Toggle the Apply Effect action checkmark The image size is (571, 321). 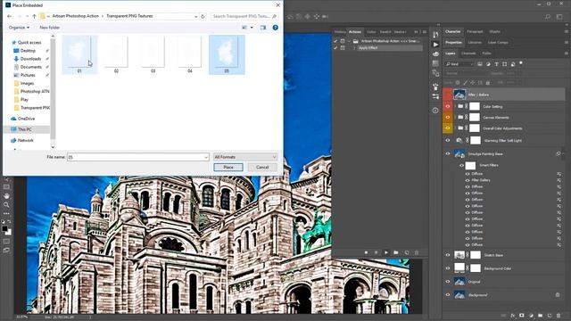tap(335, 47)
